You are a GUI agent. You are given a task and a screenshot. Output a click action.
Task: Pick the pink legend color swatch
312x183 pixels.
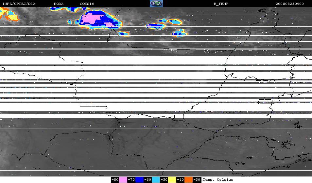pos(123,180)
